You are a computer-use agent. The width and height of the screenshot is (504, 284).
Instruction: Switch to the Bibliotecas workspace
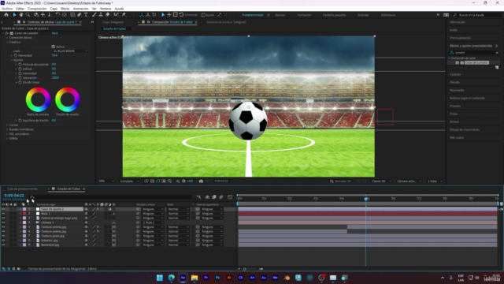(388, 15)
